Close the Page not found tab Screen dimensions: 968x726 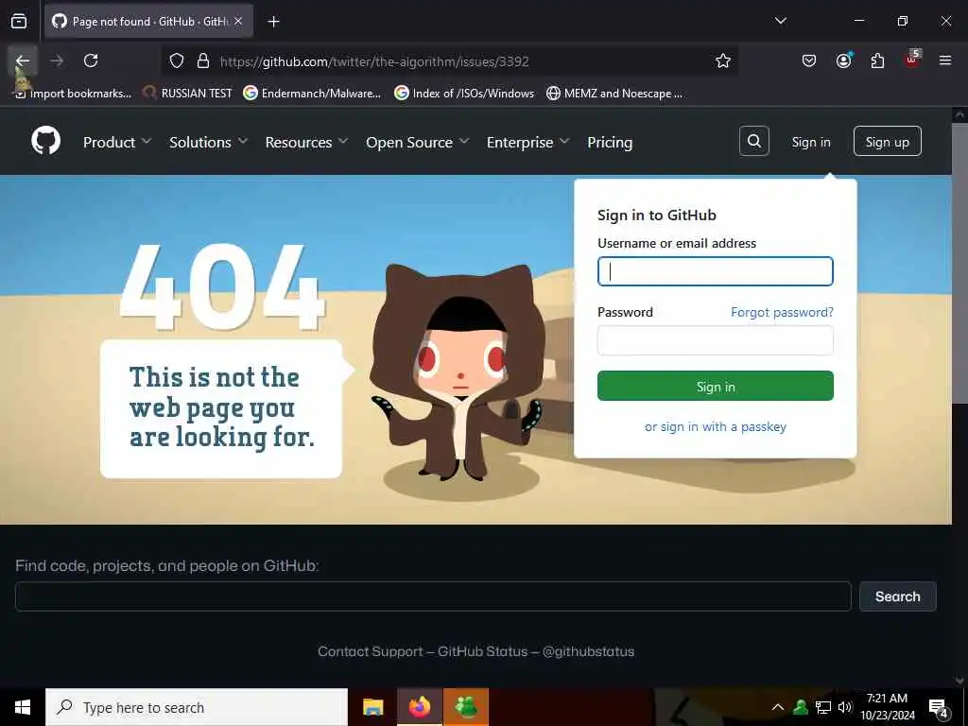coord(238,21)
